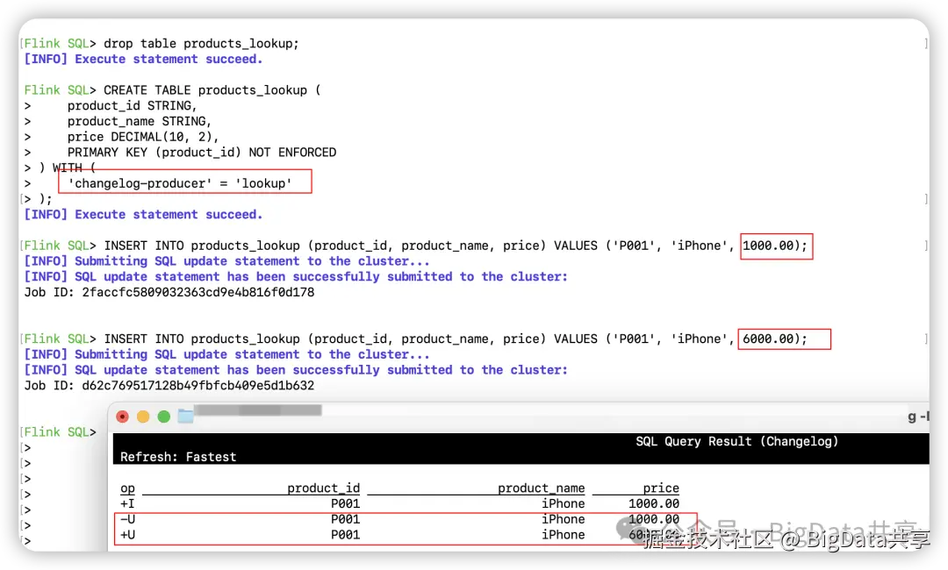Viewport: 948px width, 570px height.
Task: Click the first '[INFO] Execute statement succeed.' message
Action: coord(143,59)
